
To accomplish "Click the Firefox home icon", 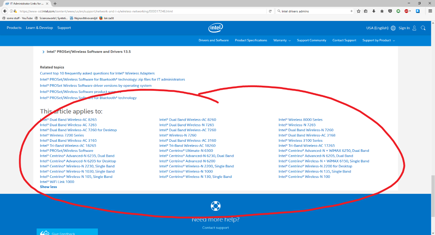I will (x=382, y=11).
